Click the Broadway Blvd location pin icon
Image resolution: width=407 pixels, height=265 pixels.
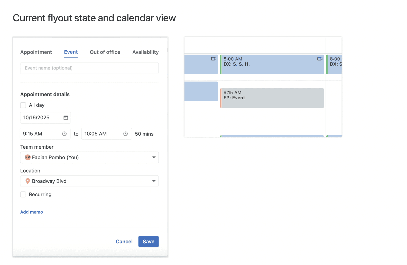28,181
